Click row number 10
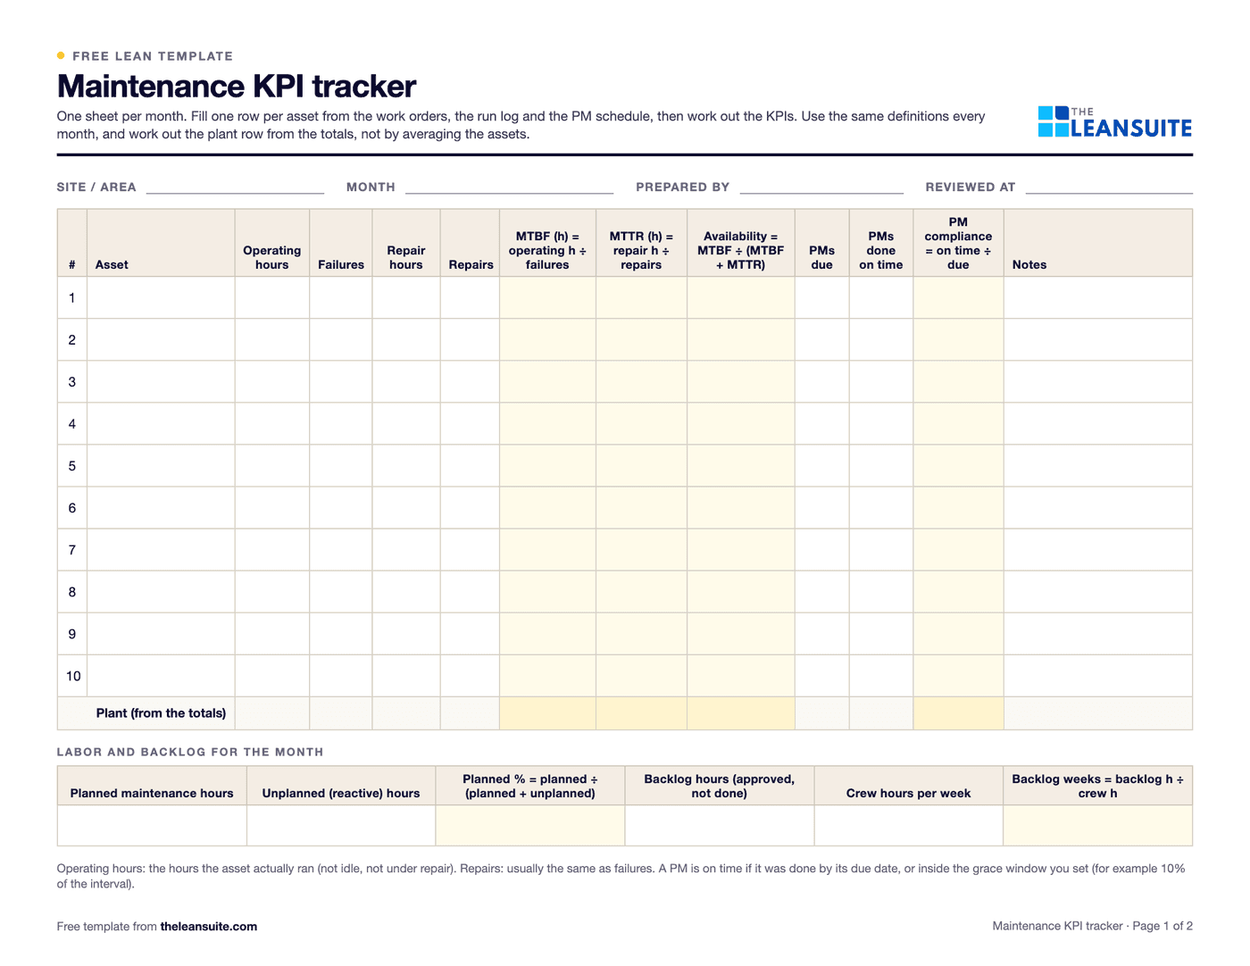Viewport: 1250px width, 966px height. 73,676
